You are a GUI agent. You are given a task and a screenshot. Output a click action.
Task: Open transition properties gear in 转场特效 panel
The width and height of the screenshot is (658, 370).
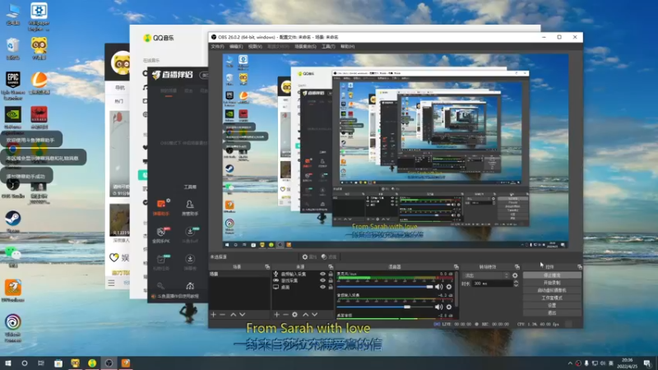coord(515,275)
